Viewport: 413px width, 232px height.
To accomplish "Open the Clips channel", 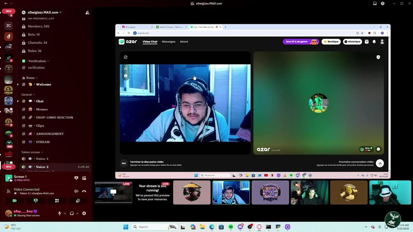I will tap(55, 126).
